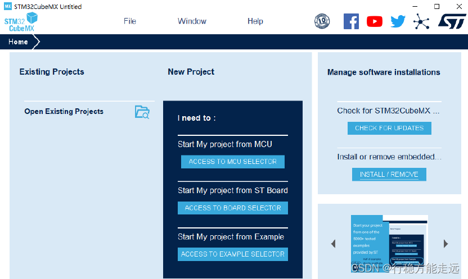Click 'Start My project from MCU' text
Viewport: 468px width, 279px height.
[x=225, y=144]
